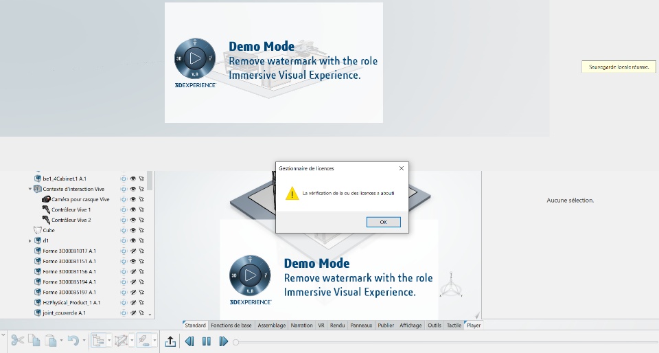Click the tree panel scrollbar thumb
This screenshot has height=353, width=659.
(x=150, y=181)
